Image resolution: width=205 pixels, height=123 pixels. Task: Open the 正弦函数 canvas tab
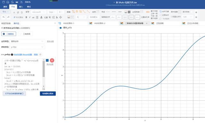point(160,23)
